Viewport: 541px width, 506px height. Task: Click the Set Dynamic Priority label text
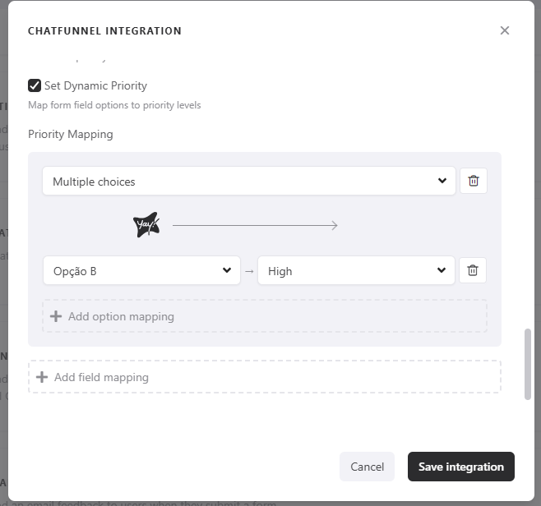point(95,85)
